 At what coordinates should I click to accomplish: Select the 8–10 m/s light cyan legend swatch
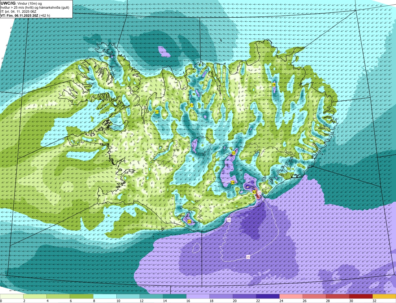(105, 296)
